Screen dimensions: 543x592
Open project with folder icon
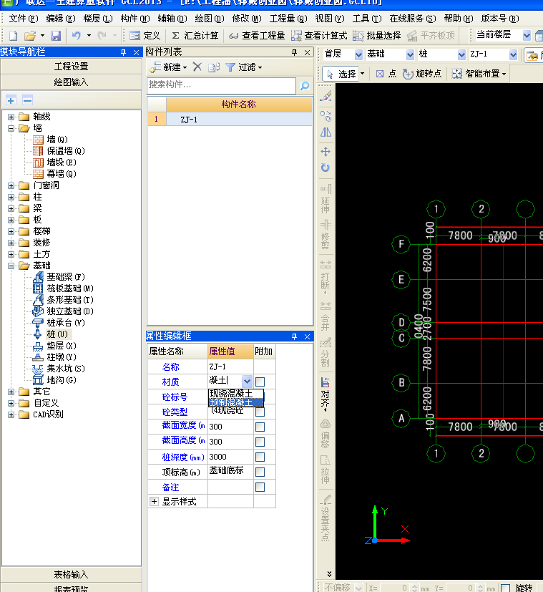pos(30,36)
